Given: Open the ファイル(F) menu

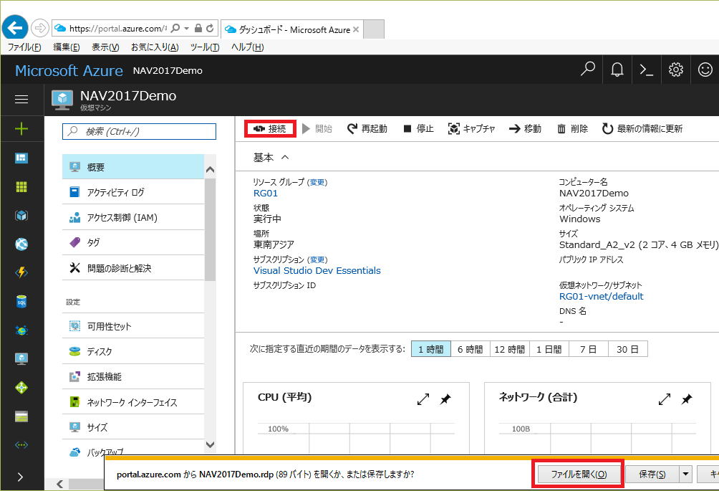Looking at the screenshot, I should click(24, 47).
